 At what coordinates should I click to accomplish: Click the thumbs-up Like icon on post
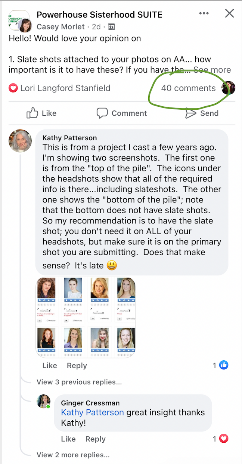[32, 113]
